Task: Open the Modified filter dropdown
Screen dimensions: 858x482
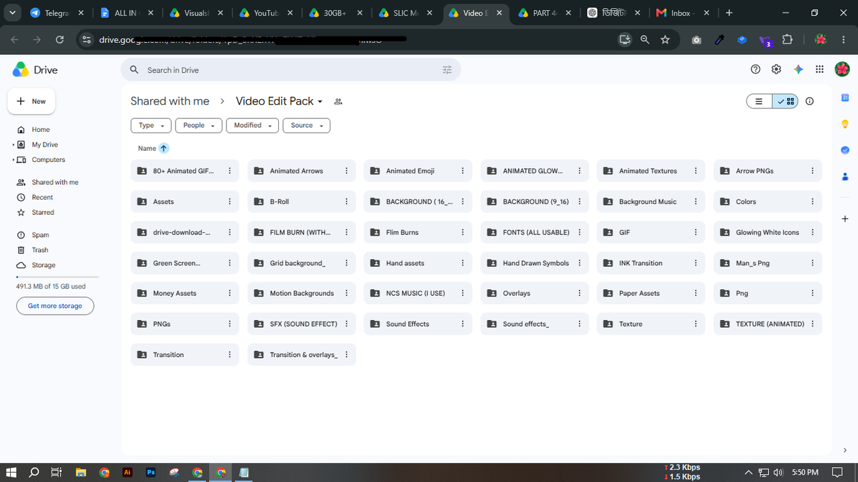Action: 253,125
